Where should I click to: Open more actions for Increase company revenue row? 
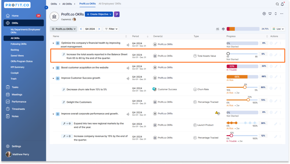coord(280,137)
